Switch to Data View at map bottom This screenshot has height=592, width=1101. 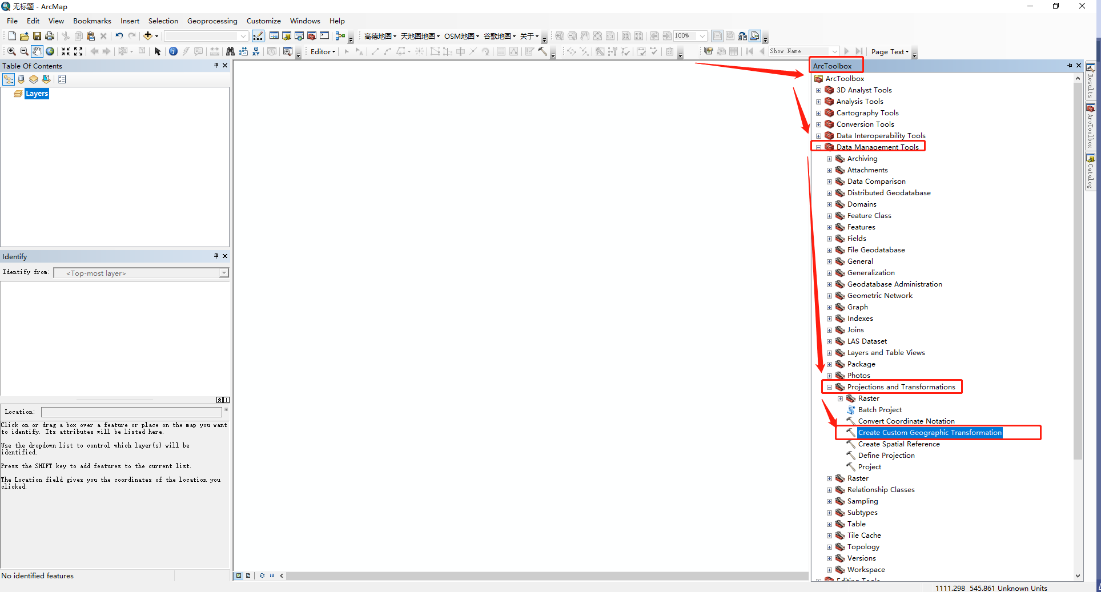239,575
